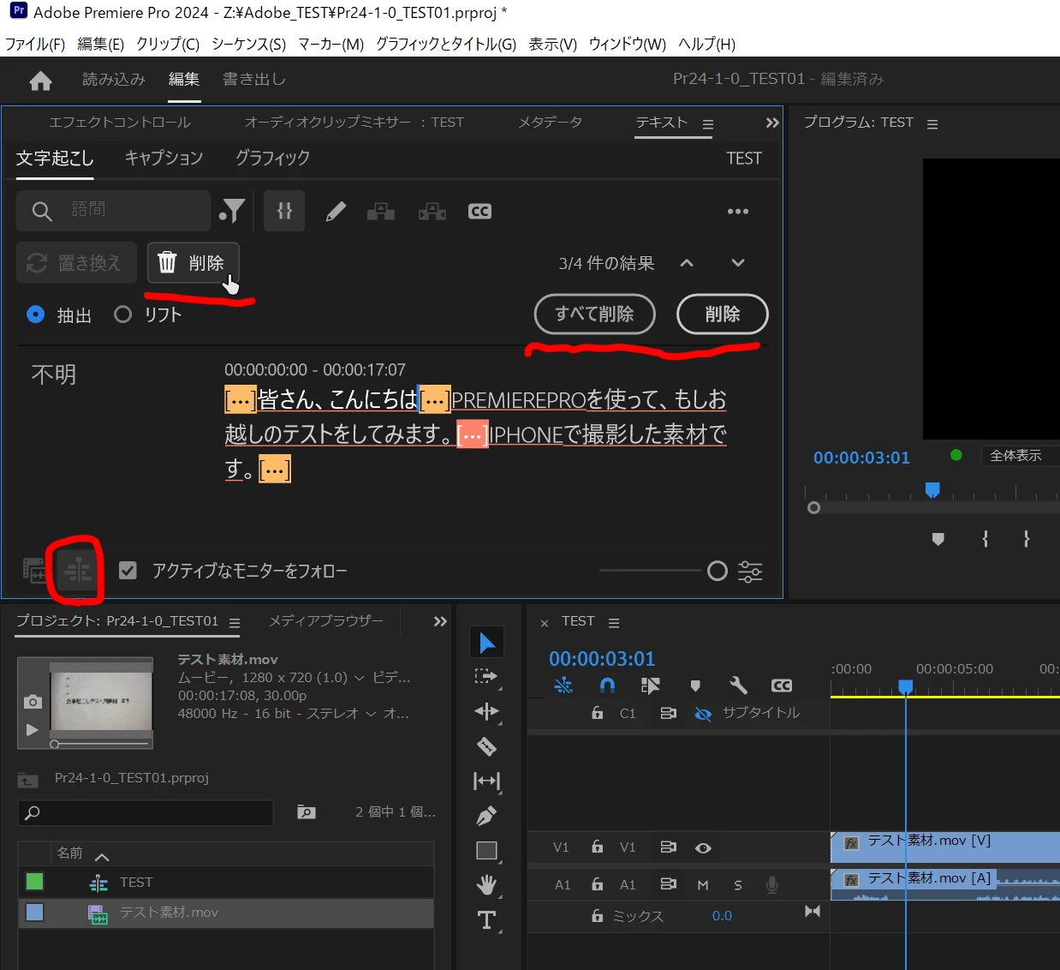Click the 置き換え button
Viewport: 1060px width, 970px height.
coord(76,262)
